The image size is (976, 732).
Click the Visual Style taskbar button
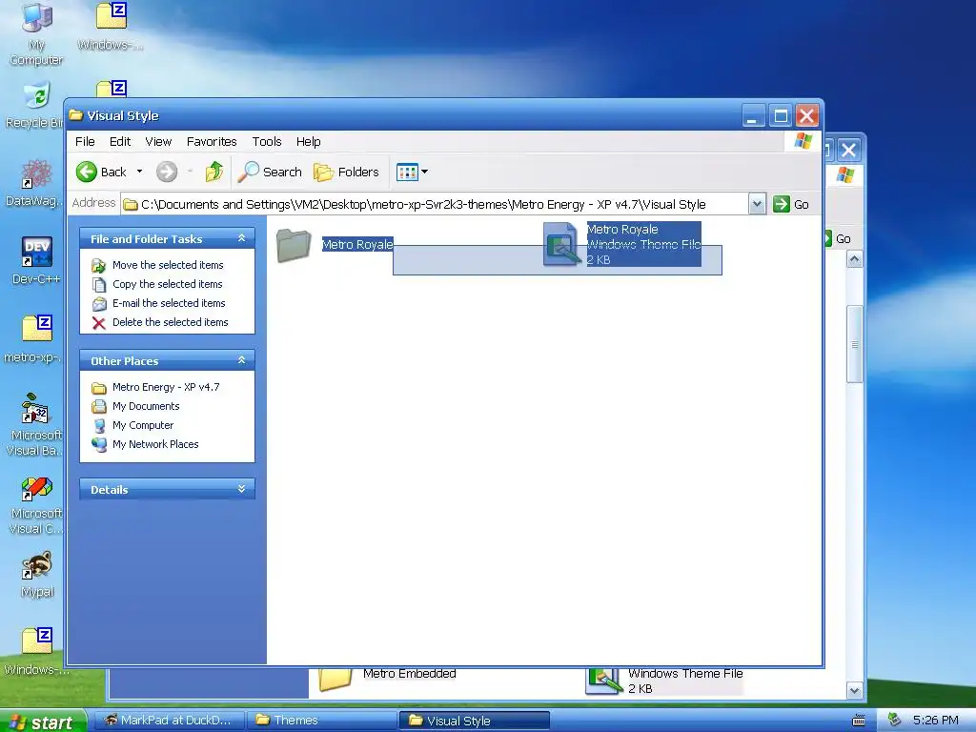click(474, 721)
